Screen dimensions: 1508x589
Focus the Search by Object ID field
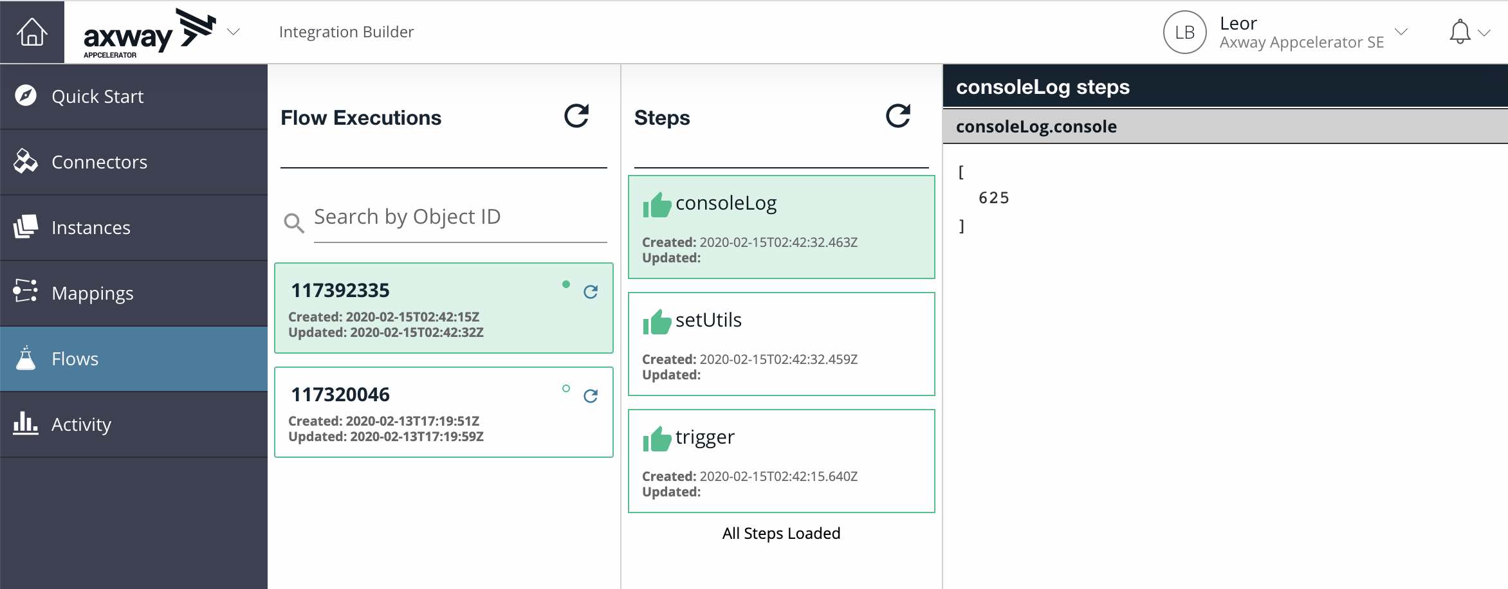[460, 217]
